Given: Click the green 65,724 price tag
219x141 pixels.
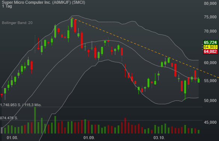Looking at the screenshot, I should [x=210, y=42].
